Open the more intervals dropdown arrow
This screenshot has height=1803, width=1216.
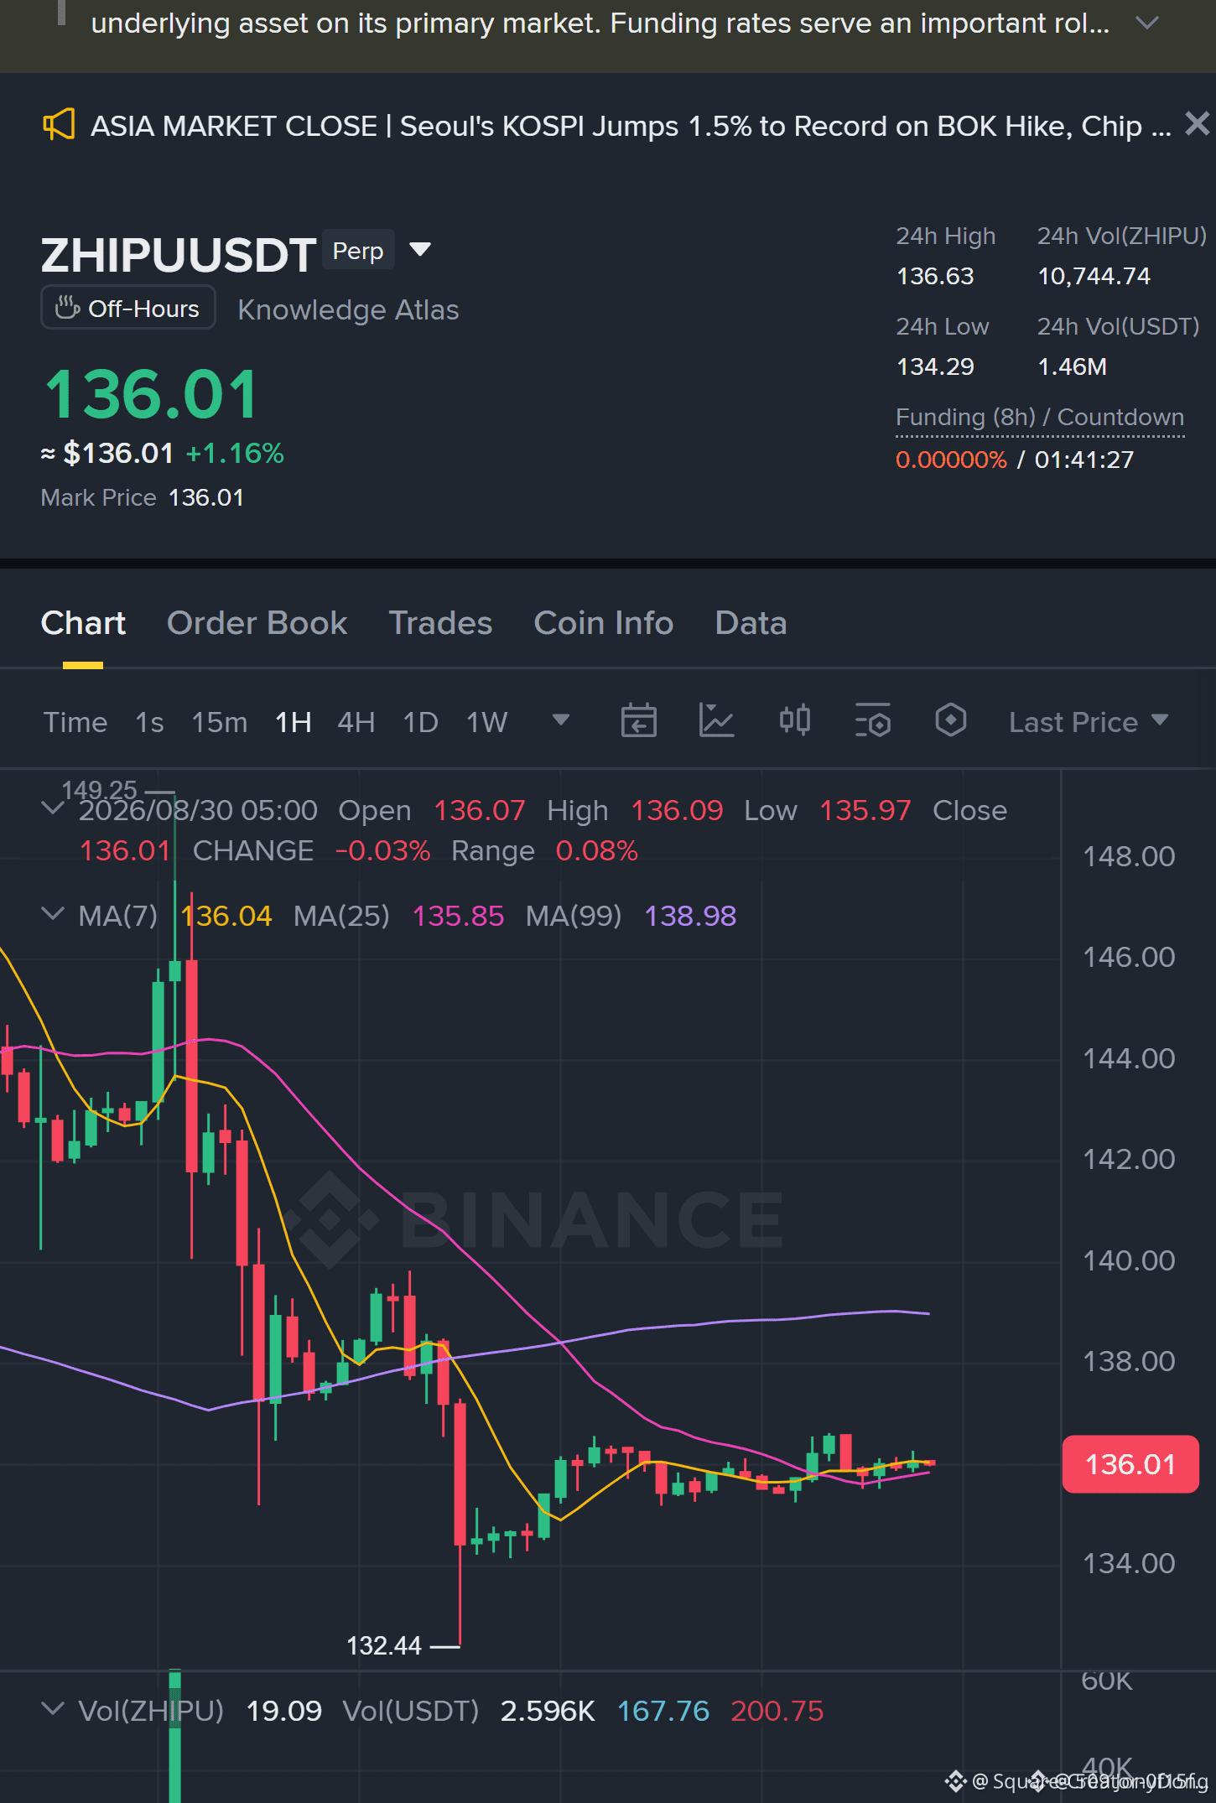(x=561, y=720)
